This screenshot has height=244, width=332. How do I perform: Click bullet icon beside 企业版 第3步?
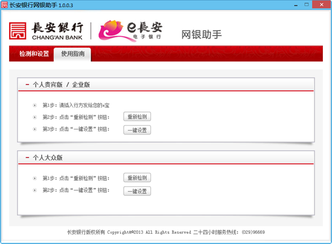(x=35, y=129)
